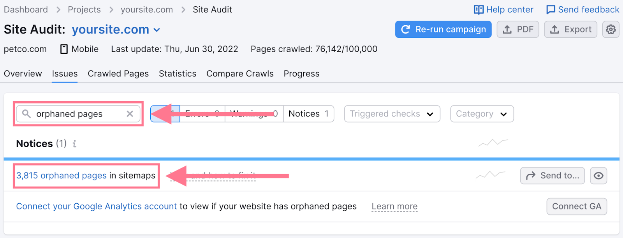Viewport: 623px width, 238px height.
Task: Open the Compare Crawls tab
Action: pyautogui.click(x=240, y=74)
